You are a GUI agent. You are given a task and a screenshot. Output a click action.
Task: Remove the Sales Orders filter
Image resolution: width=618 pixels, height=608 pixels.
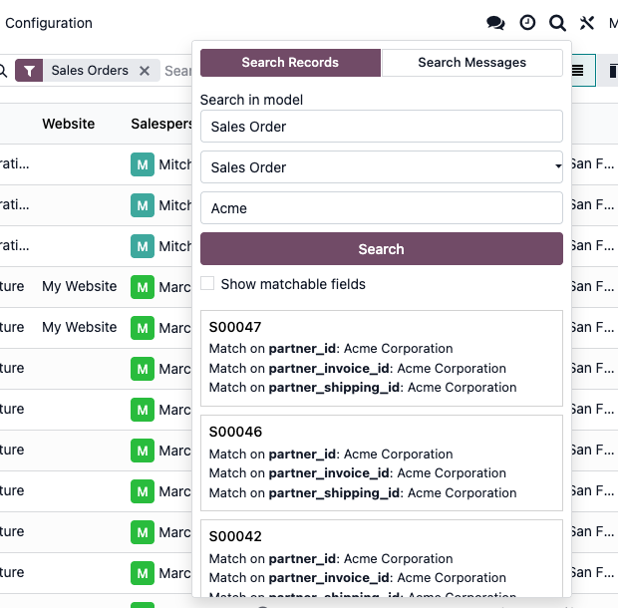(x=145, y=71)
